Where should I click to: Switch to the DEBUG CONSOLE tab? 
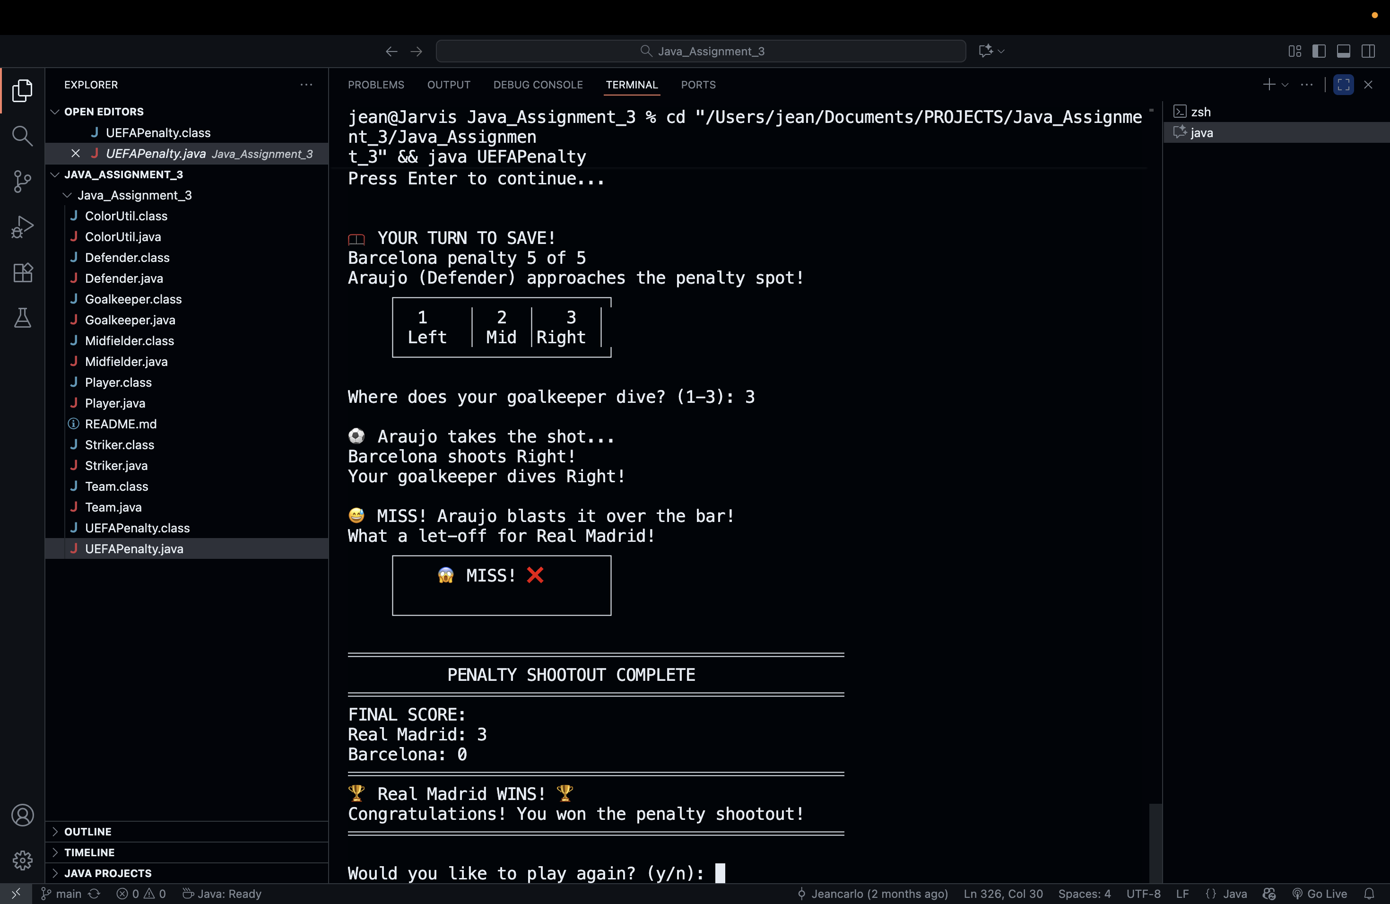537,85
